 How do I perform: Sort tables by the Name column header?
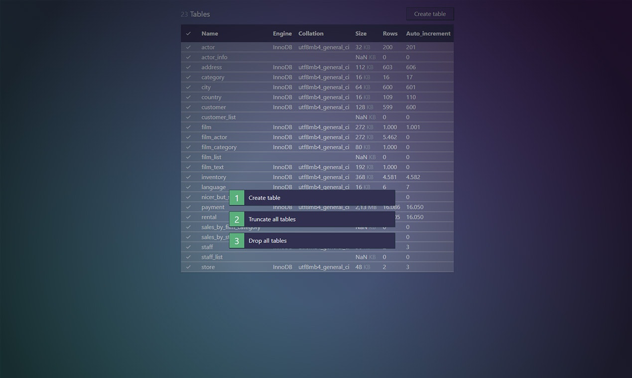coord(210,33)
